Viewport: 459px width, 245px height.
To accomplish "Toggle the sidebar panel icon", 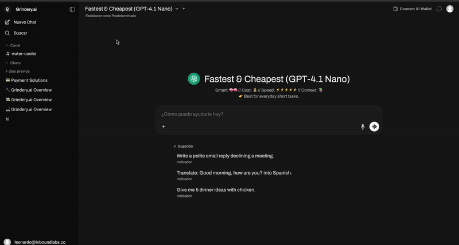I will [72, 9].
